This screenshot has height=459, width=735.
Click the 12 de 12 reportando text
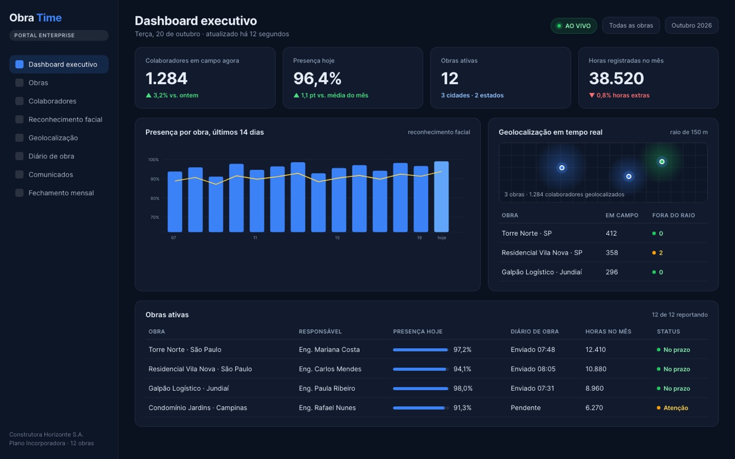[680, 314]
